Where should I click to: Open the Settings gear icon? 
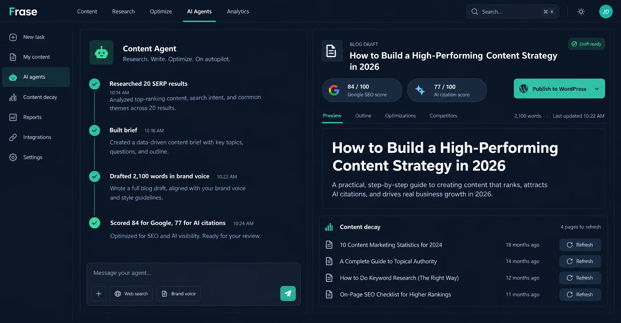point(13,157)
